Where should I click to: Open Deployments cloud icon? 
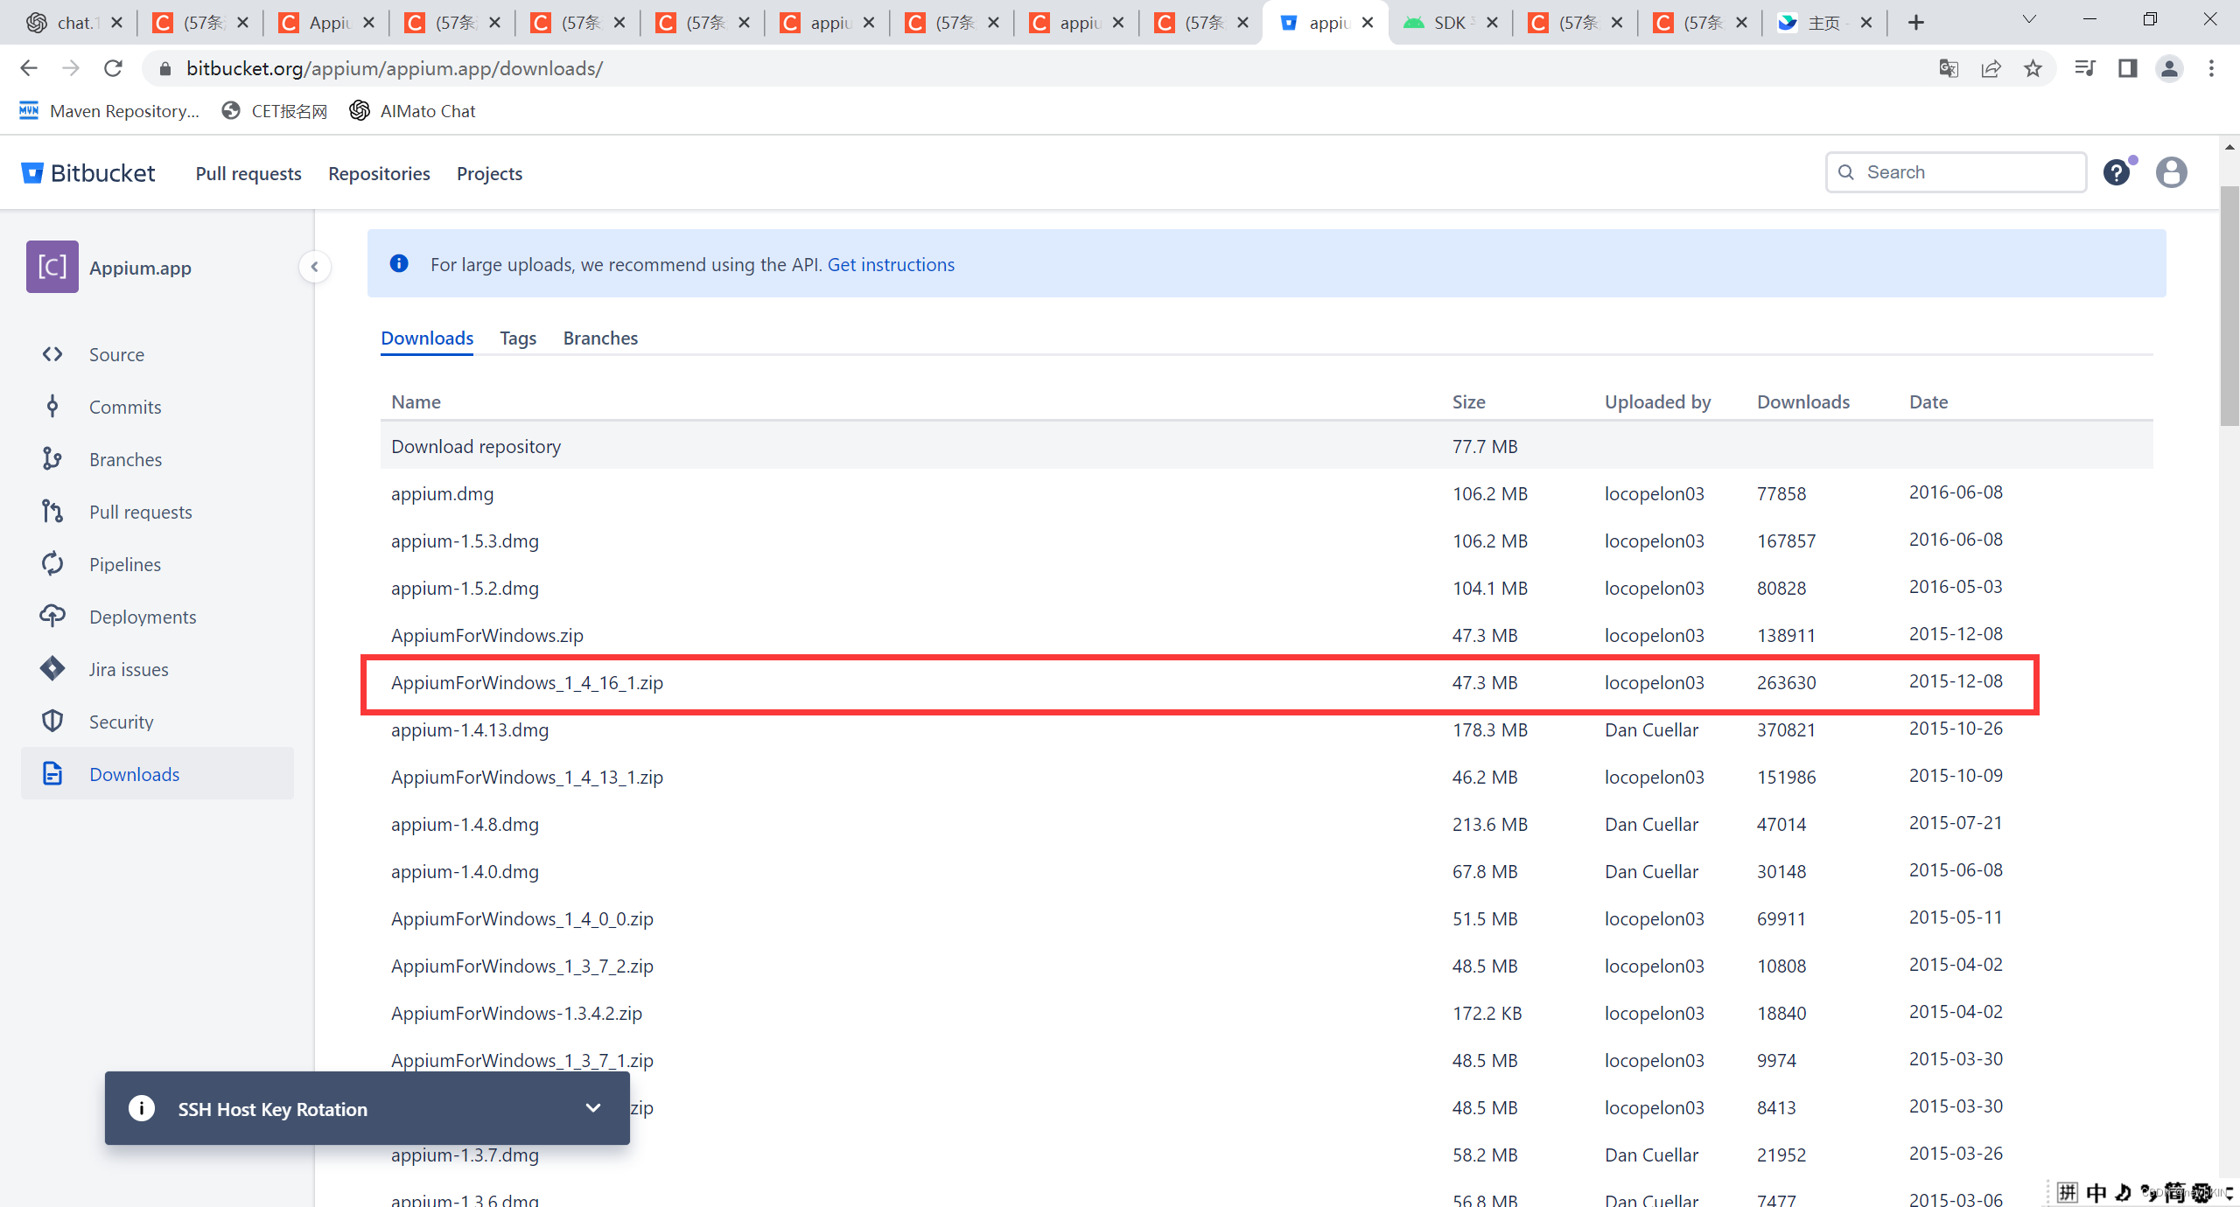(52, 617)
